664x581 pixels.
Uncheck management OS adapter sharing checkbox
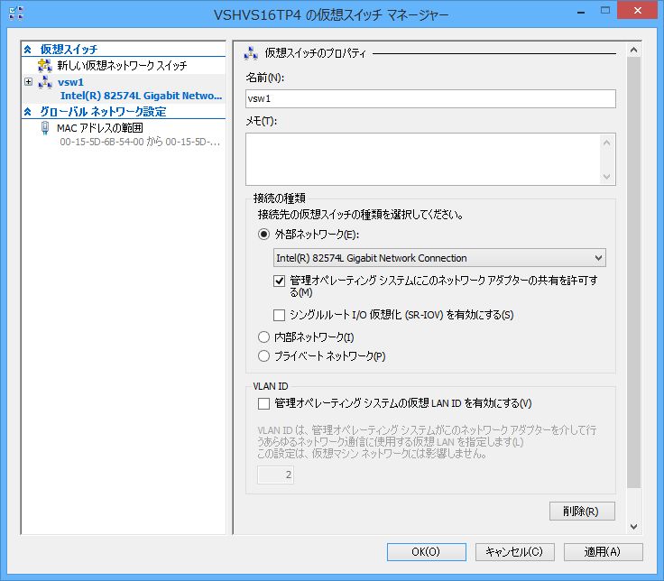279,281
